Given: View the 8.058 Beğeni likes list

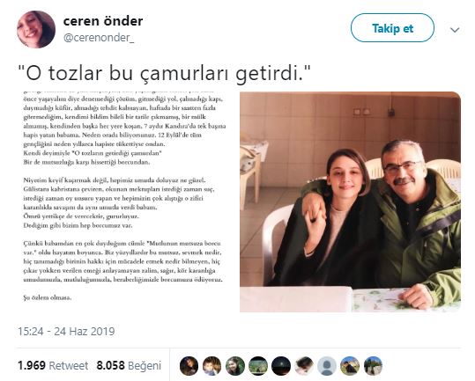Looking at the screenshot, I should pos(129,365).
